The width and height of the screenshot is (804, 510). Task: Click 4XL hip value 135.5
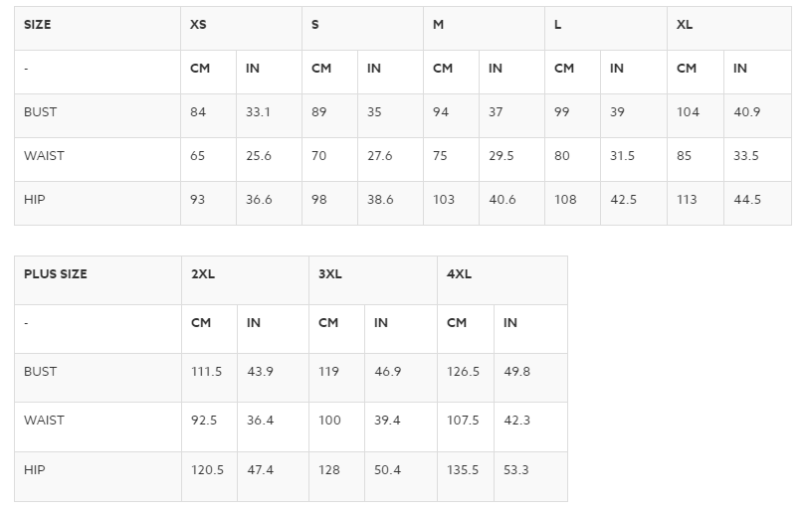pos(463,469)
